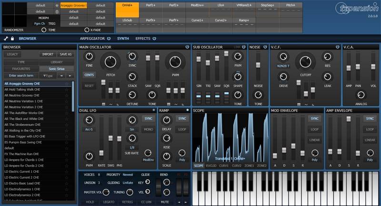Click the SAVE AS button
This screenshot has height=206, width=381.
[66, 54]
